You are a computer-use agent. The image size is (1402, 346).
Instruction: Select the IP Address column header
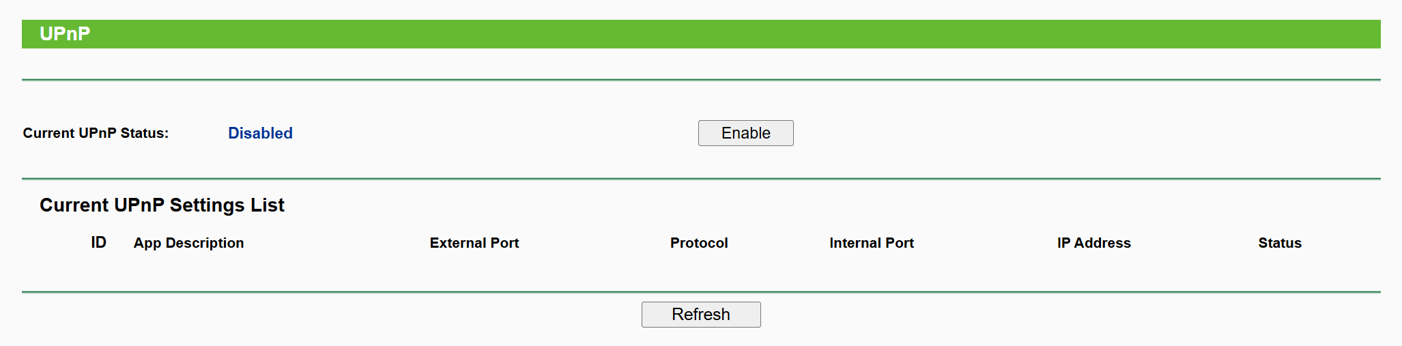tap(1093, 243)
